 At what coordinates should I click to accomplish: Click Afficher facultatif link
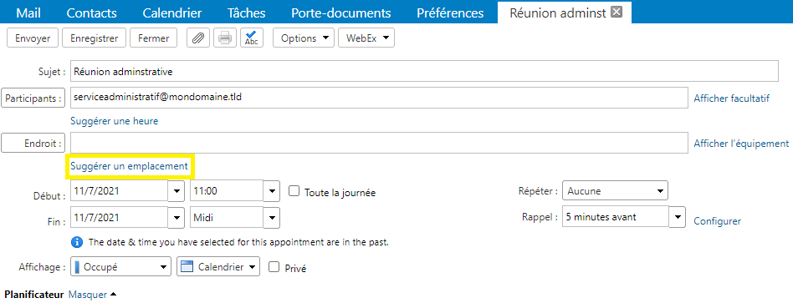(731, 98)
